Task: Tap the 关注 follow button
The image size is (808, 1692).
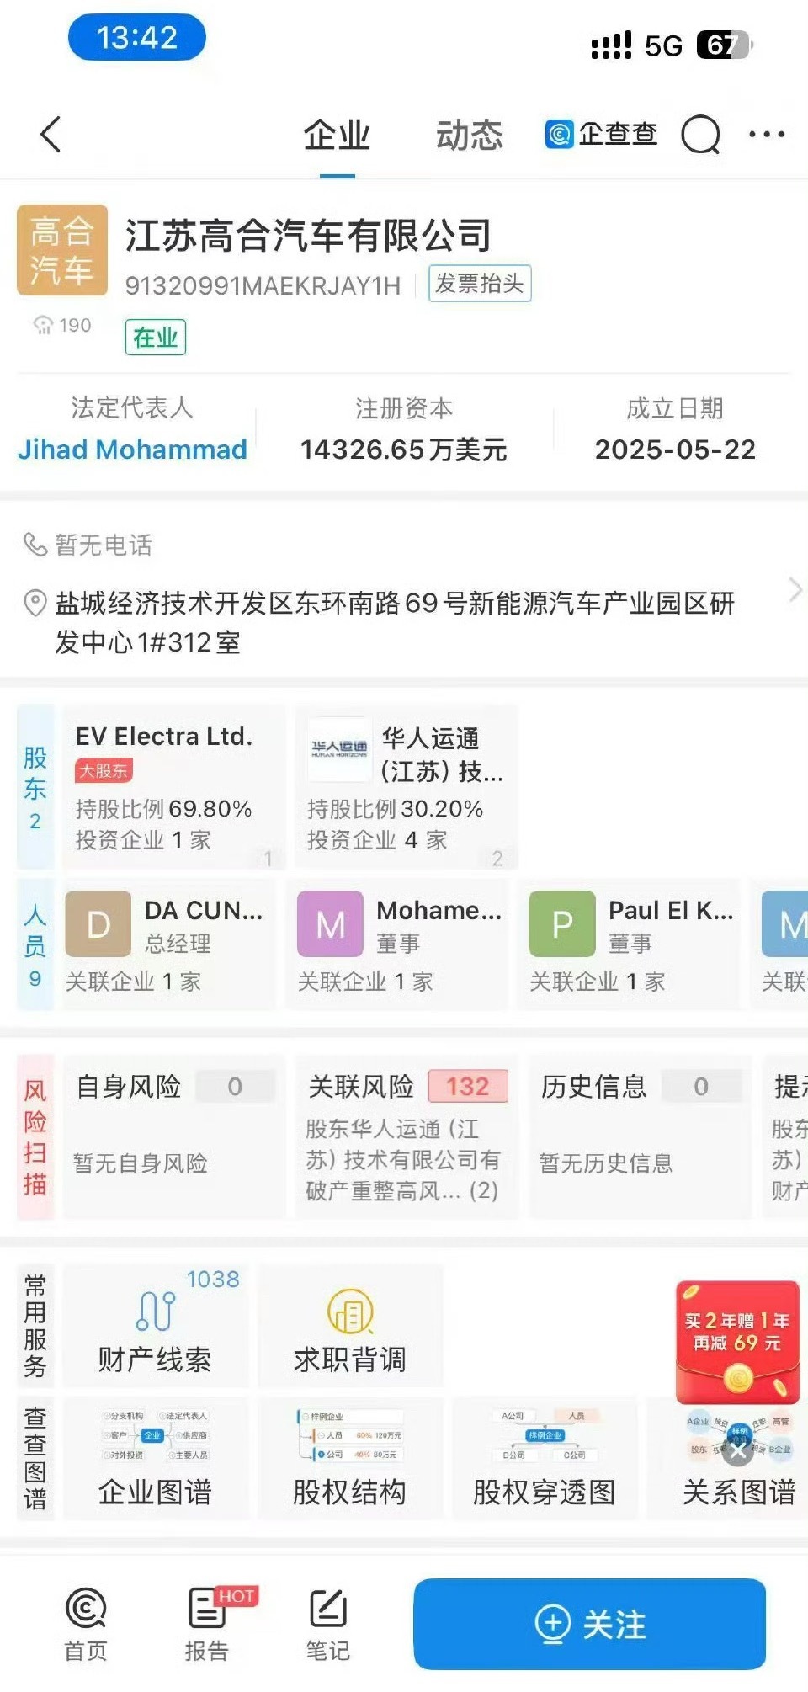Action: tap(589, 1624)
